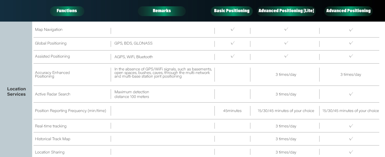This screenshot has width=385, height=157.
Task: Click Real-time tracking checkmark under Advanced Positioning
Action: [x=351, y=126]
